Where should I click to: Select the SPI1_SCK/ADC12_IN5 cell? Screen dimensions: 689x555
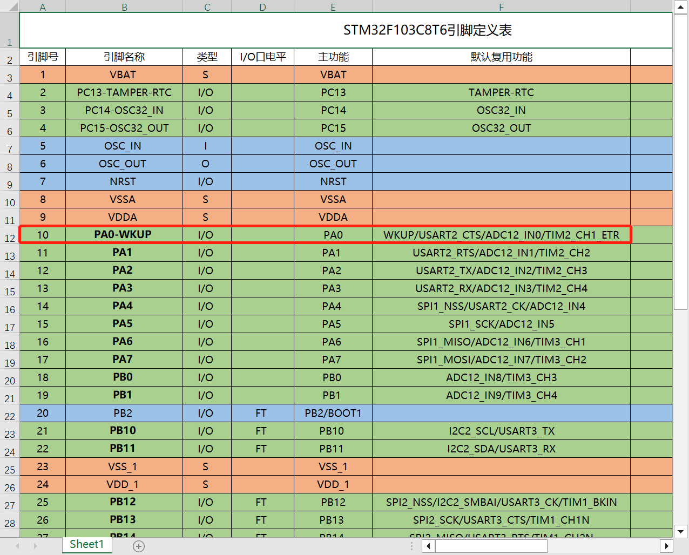tap(501, 324)
